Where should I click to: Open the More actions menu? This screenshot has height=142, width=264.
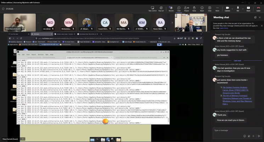point(217,9)
